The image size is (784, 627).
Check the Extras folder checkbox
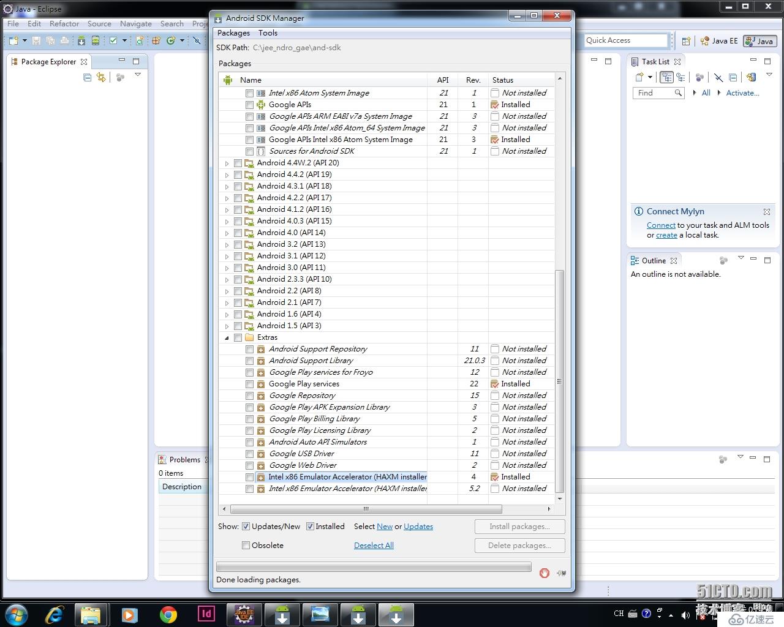pyautogui.click(x=238, y=337)
